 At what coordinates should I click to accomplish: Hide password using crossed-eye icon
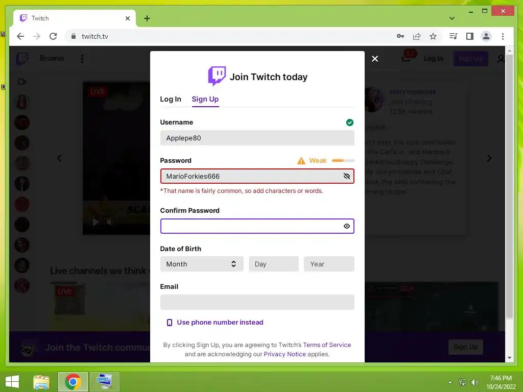pos(347,176)
